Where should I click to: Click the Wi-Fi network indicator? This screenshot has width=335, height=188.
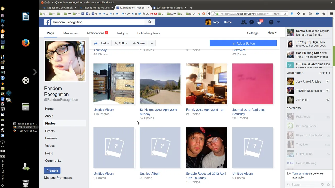[3, 142]
